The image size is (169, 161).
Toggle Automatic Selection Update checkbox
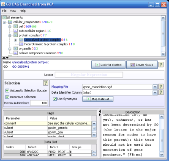coord(7,91)
